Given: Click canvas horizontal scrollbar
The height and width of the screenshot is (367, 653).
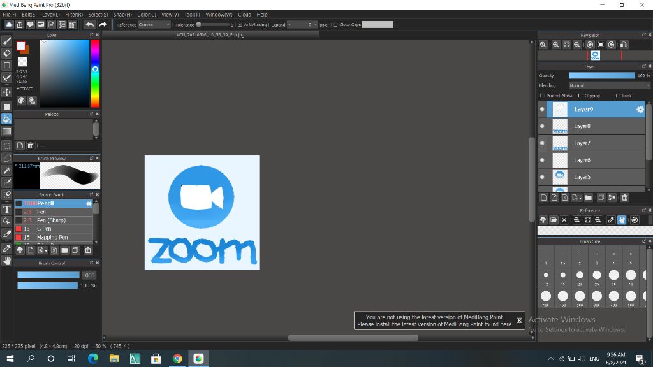Looking at the screenshot, I should coord(353,338).
